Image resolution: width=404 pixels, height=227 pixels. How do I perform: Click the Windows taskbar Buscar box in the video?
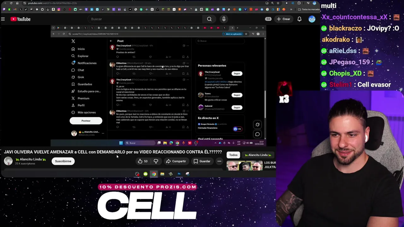[140, 143]
